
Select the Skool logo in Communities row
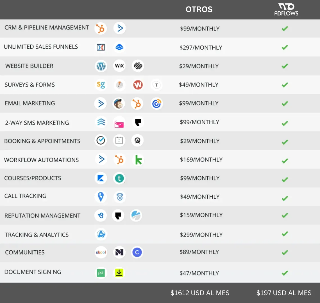click(101, 252)
